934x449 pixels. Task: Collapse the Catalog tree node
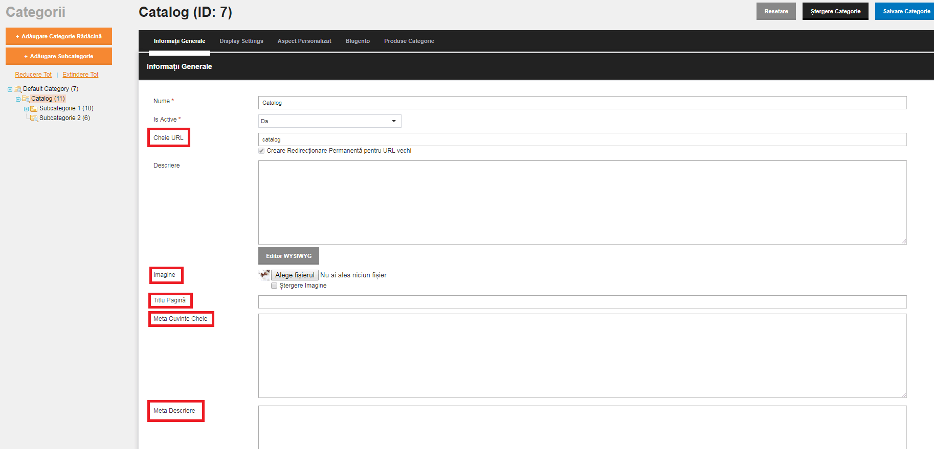[x=18, y=99]
